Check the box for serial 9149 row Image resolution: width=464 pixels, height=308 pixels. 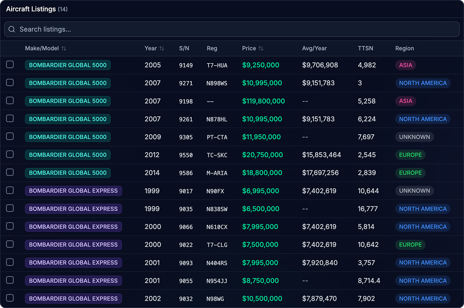(10, 65)
